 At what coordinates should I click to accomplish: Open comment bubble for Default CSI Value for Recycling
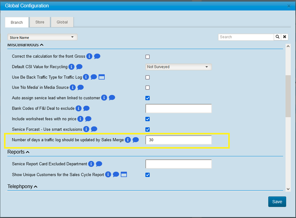point(79,67)
